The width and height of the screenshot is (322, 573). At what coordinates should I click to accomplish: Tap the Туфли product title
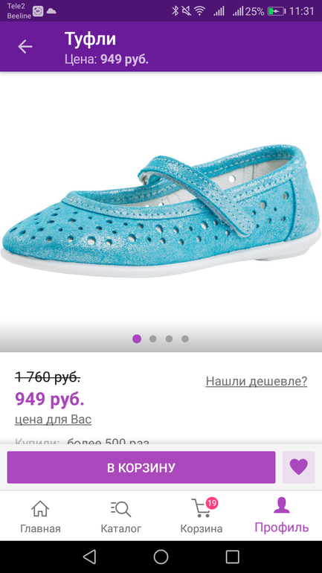tap(91, 39)
